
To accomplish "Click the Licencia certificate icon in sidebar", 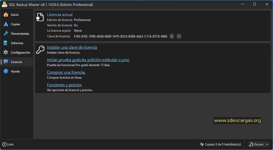I will pyautogui.click(x=6, y=62).
